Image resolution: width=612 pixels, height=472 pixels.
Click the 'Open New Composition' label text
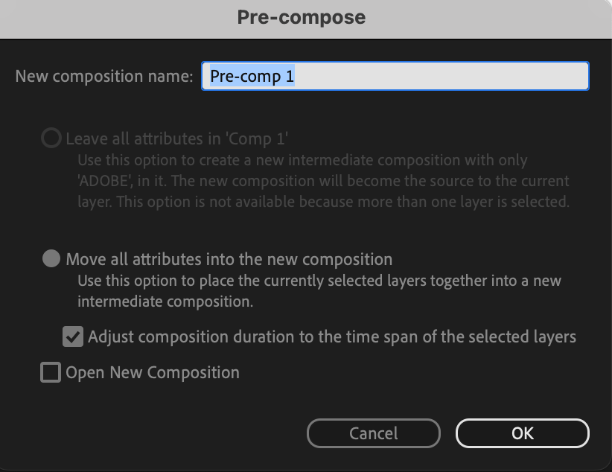153,372
